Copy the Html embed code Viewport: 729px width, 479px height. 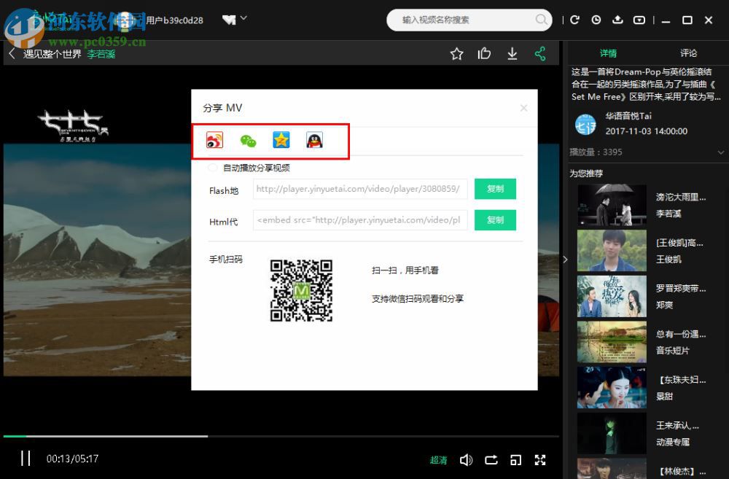coord(495,220)
